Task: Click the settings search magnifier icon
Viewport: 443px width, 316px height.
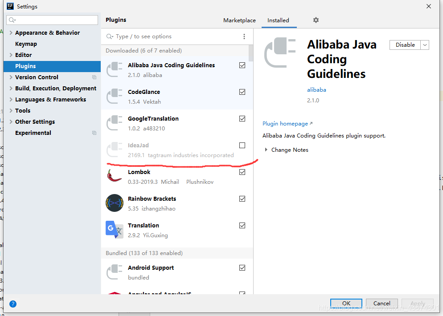Action: (x=12, y=20)
